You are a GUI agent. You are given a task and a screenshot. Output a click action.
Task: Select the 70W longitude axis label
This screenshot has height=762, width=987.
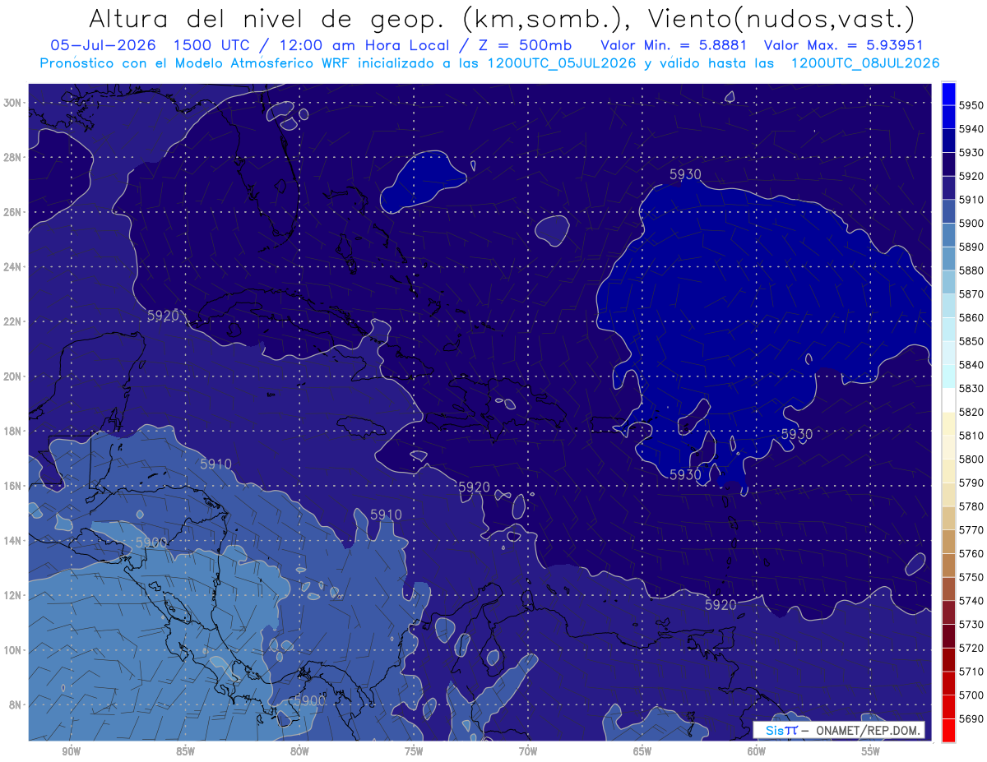point(528,751)
